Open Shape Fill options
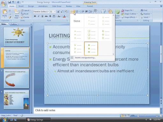Viewport: 163px width, 122px height. [x=128, y=10]
